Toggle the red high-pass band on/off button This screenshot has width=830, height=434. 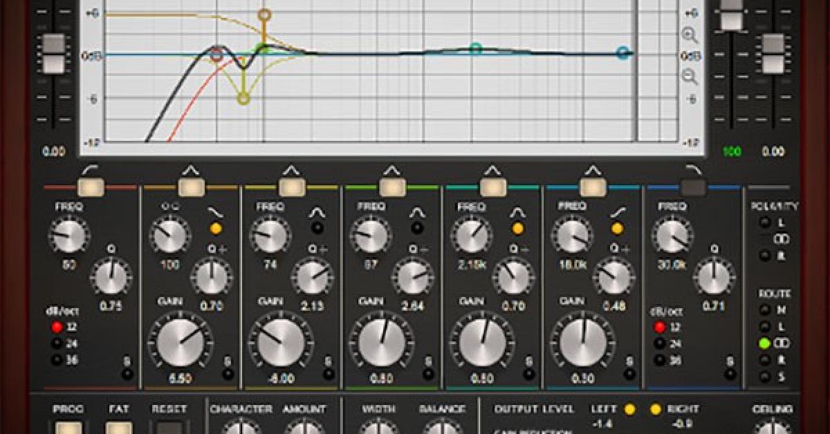click(91, 187)
